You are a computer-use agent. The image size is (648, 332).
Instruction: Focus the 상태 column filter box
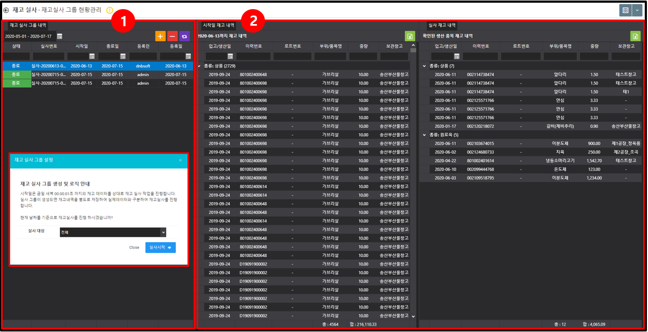(x=16, y=56)
